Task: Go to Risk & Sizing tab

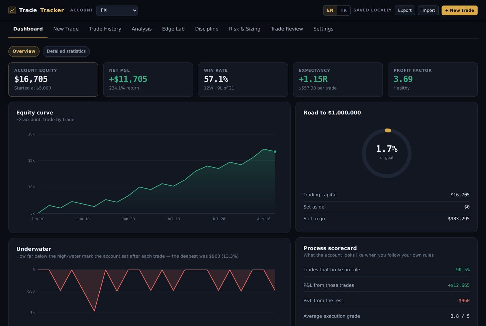Action: [x=245, y=29]
